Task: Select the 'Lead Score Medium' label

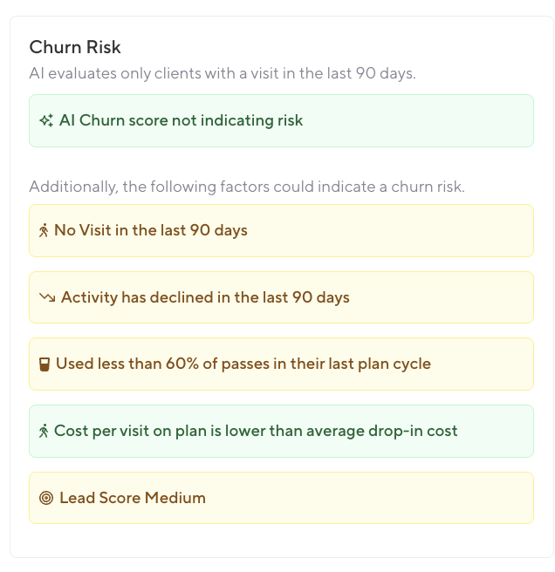Action: pyautogui.click(x=133, y=498)
